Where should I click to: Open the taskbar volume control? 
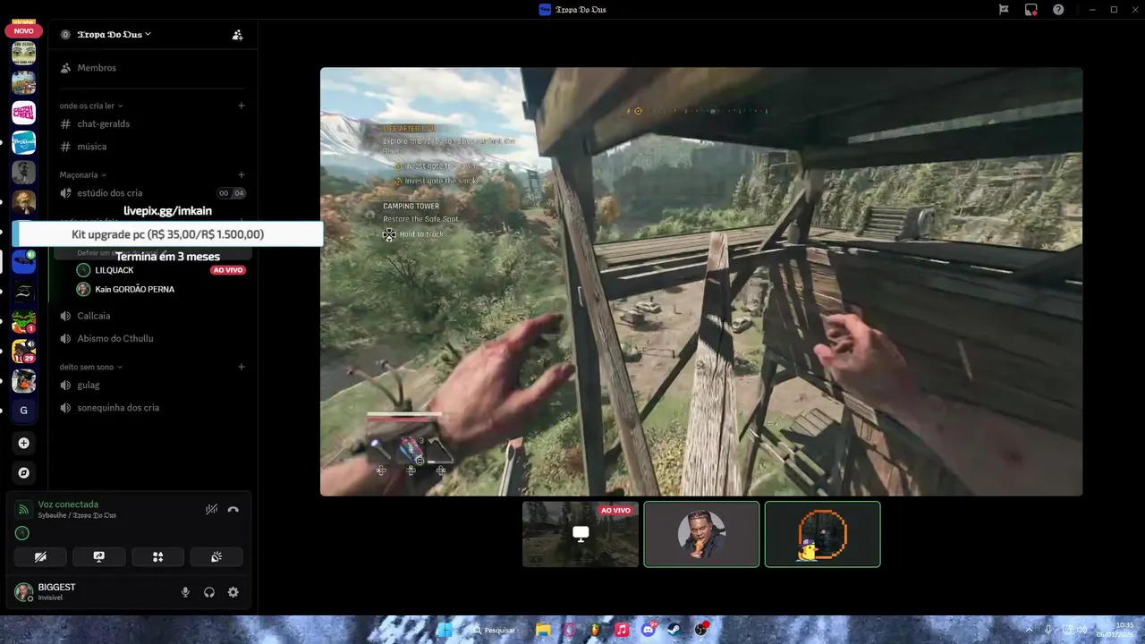pos(1081,630)
